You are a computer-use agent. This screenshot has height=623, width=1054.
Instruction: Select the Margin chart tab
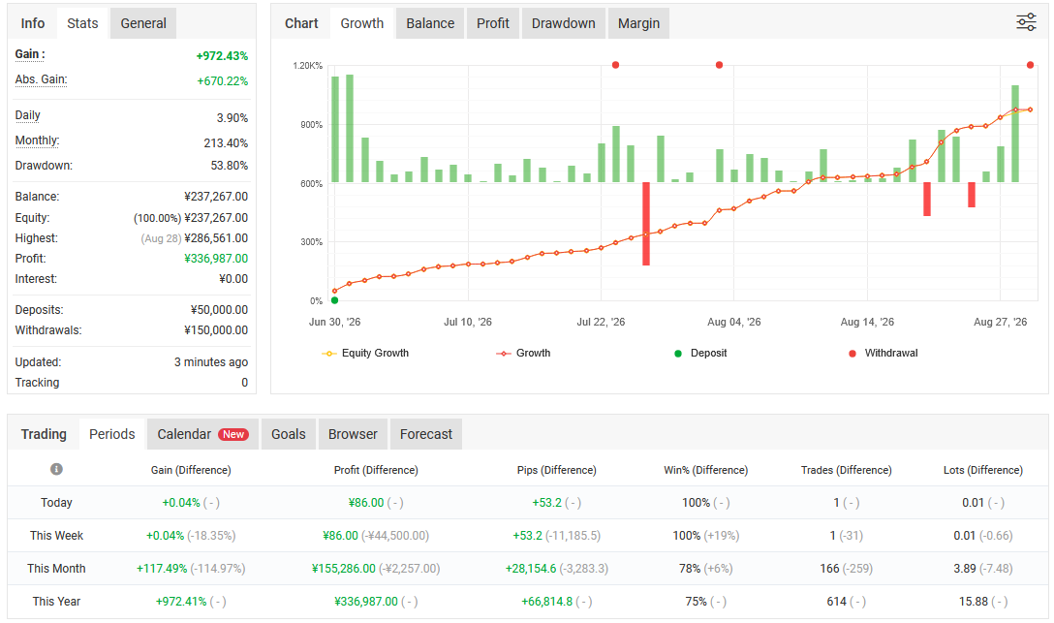click(638, 23)
